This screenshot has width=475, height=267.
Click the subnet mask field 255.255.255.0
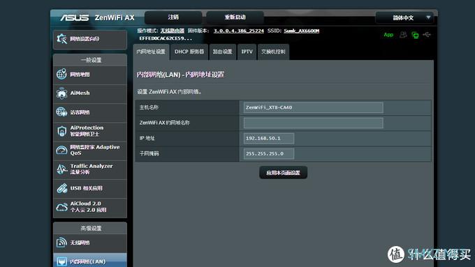click(x=269, y=154)
